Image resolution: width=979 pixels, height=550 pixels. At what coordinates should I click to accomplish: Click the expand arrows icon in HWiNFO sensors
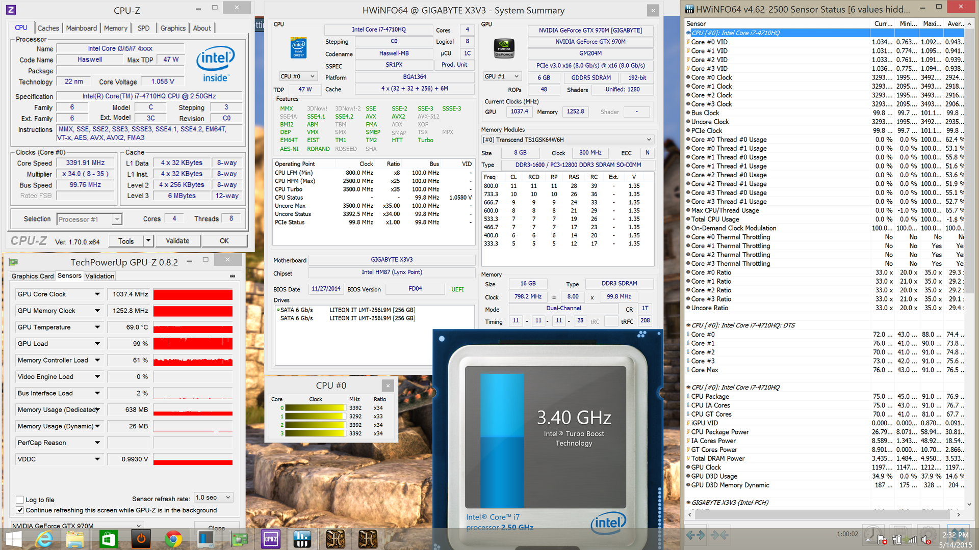(695, 535)
